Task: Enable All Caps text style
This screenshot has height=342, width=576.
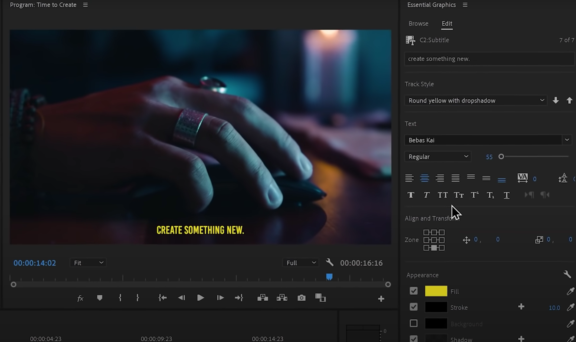Action: (443, 195)
